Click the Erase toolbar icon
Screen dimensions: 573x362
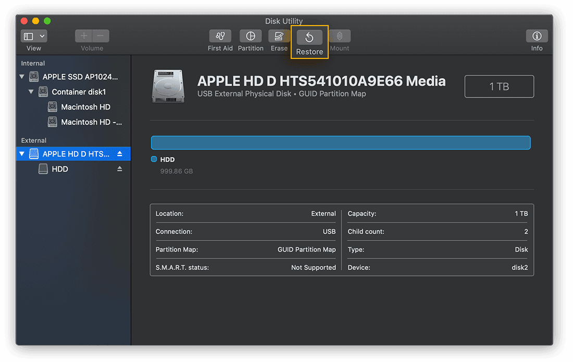click(279, 36)
